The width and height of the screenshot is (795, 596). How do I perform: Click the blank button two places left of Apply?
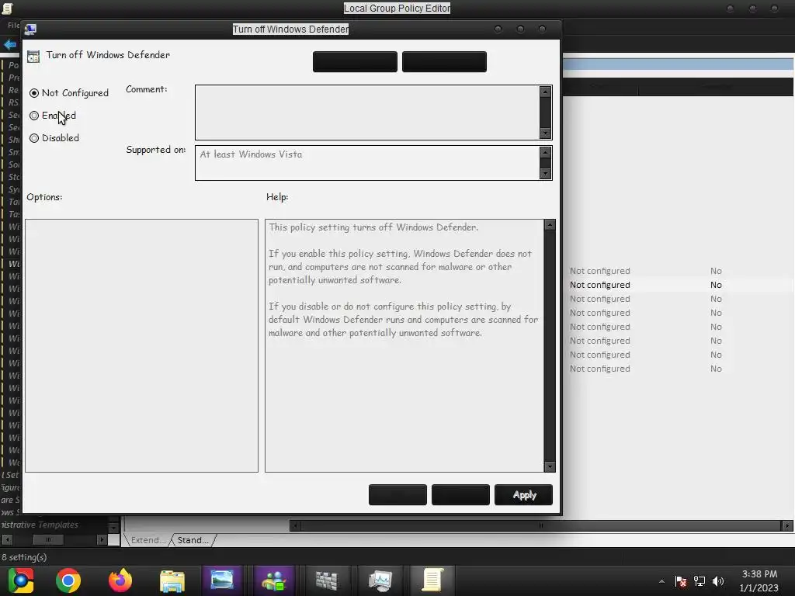coord(397,495)
